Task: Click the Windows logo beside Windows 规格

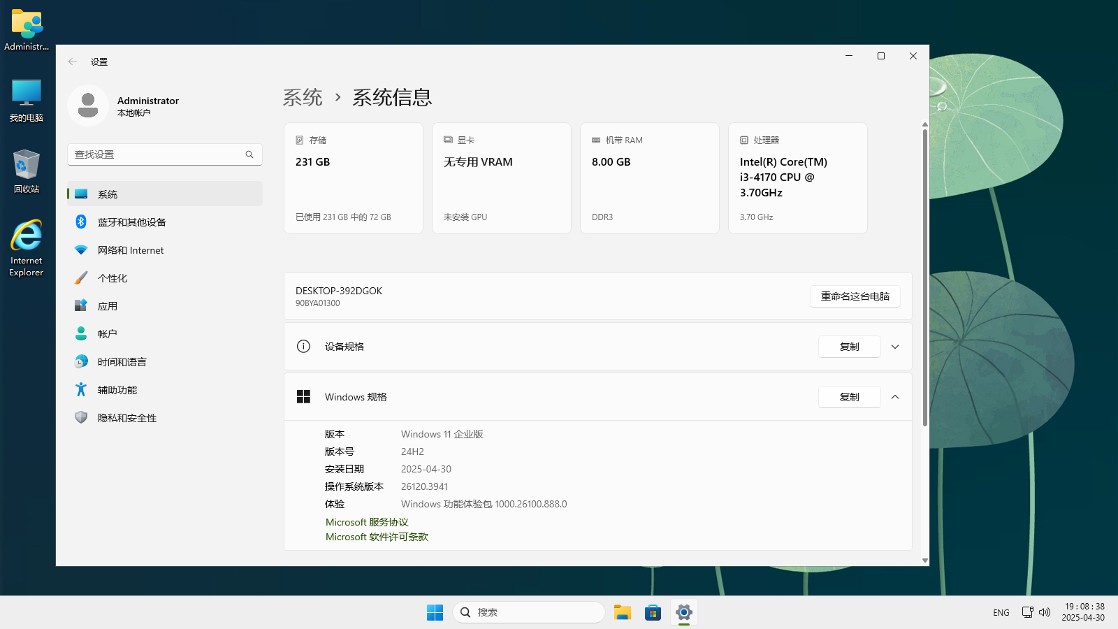Action: click(303, 396)
